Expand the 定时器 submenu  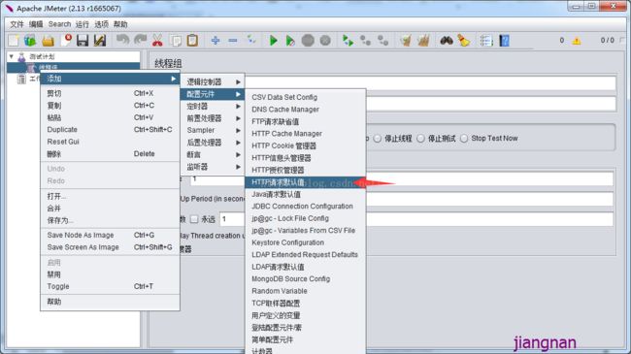tap(213, 107)
